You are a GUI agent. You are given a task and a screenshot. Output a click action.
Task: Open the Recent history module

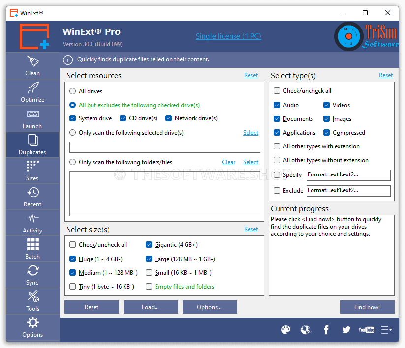tap(32, 197)
